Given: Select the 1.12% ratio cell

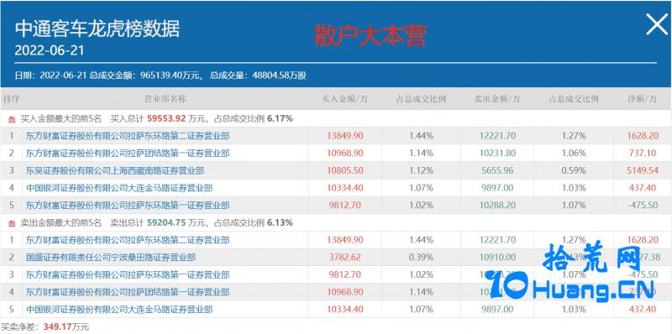Looking at the screenshot, I should point(422,170).
